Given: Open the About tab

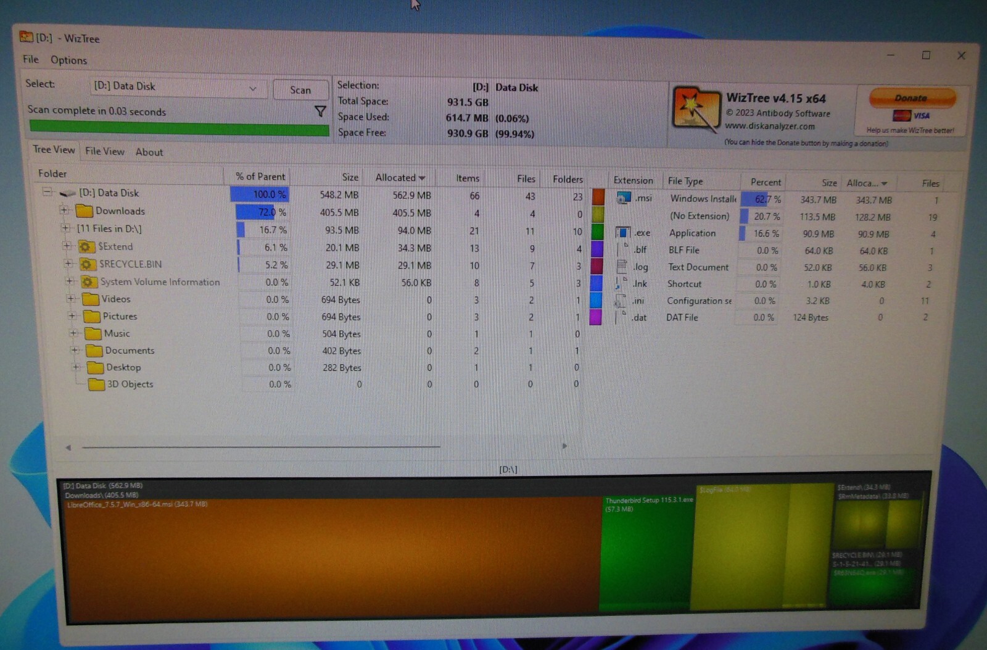Looking at the screenshot, I should pos(149,152).
